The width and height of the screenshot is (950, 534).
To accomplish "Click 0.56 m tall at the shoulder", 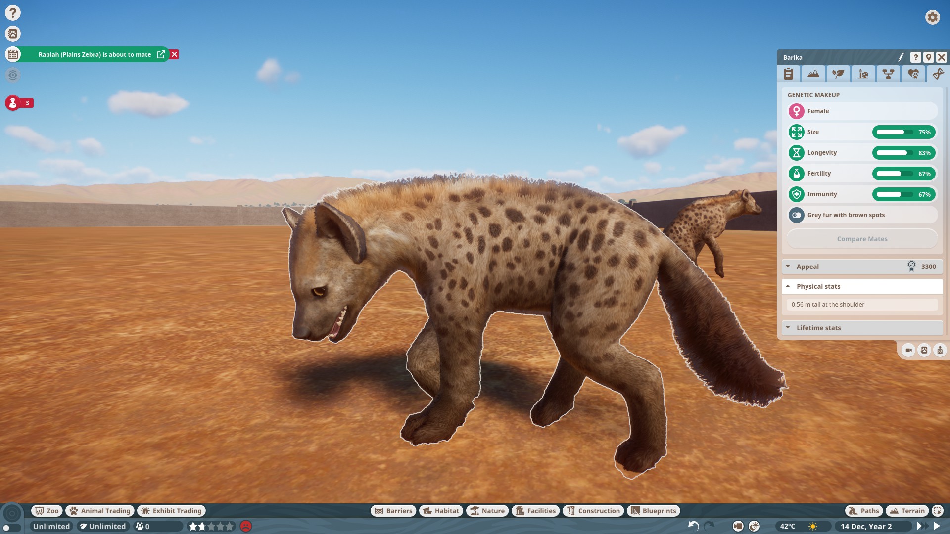I will point(862,305).
